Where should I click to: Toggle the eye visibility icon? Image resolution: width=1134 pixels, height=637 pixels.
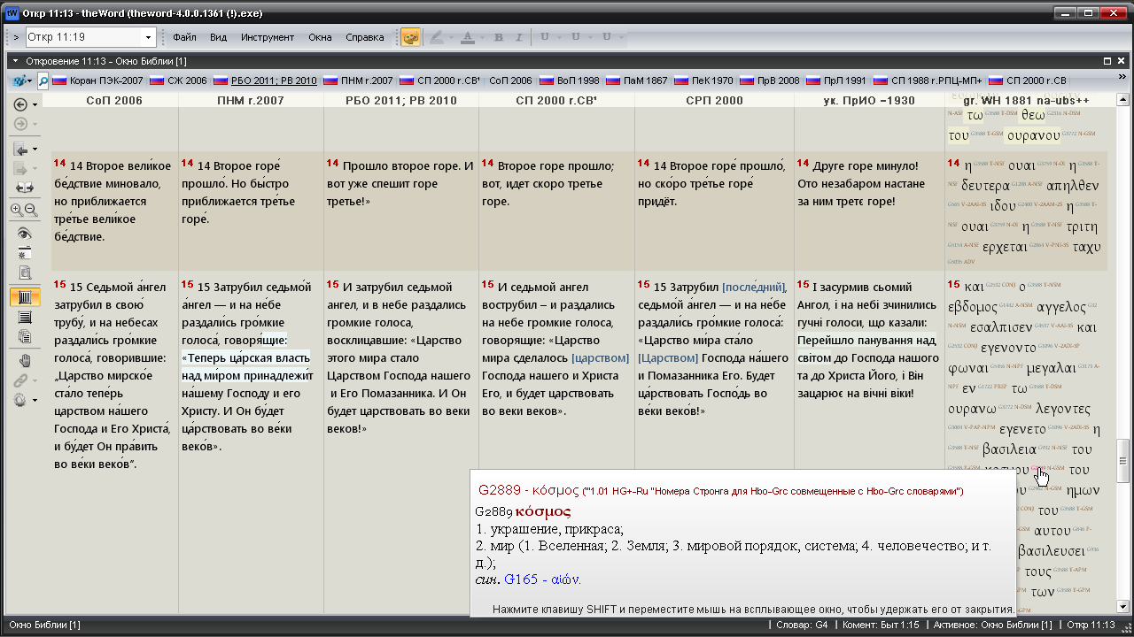[x=24, y=234]
